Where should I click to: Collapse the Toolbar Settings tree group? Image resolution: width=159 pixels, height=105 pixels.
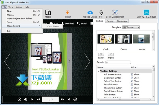pyautogui.click(x=99, y=71)
